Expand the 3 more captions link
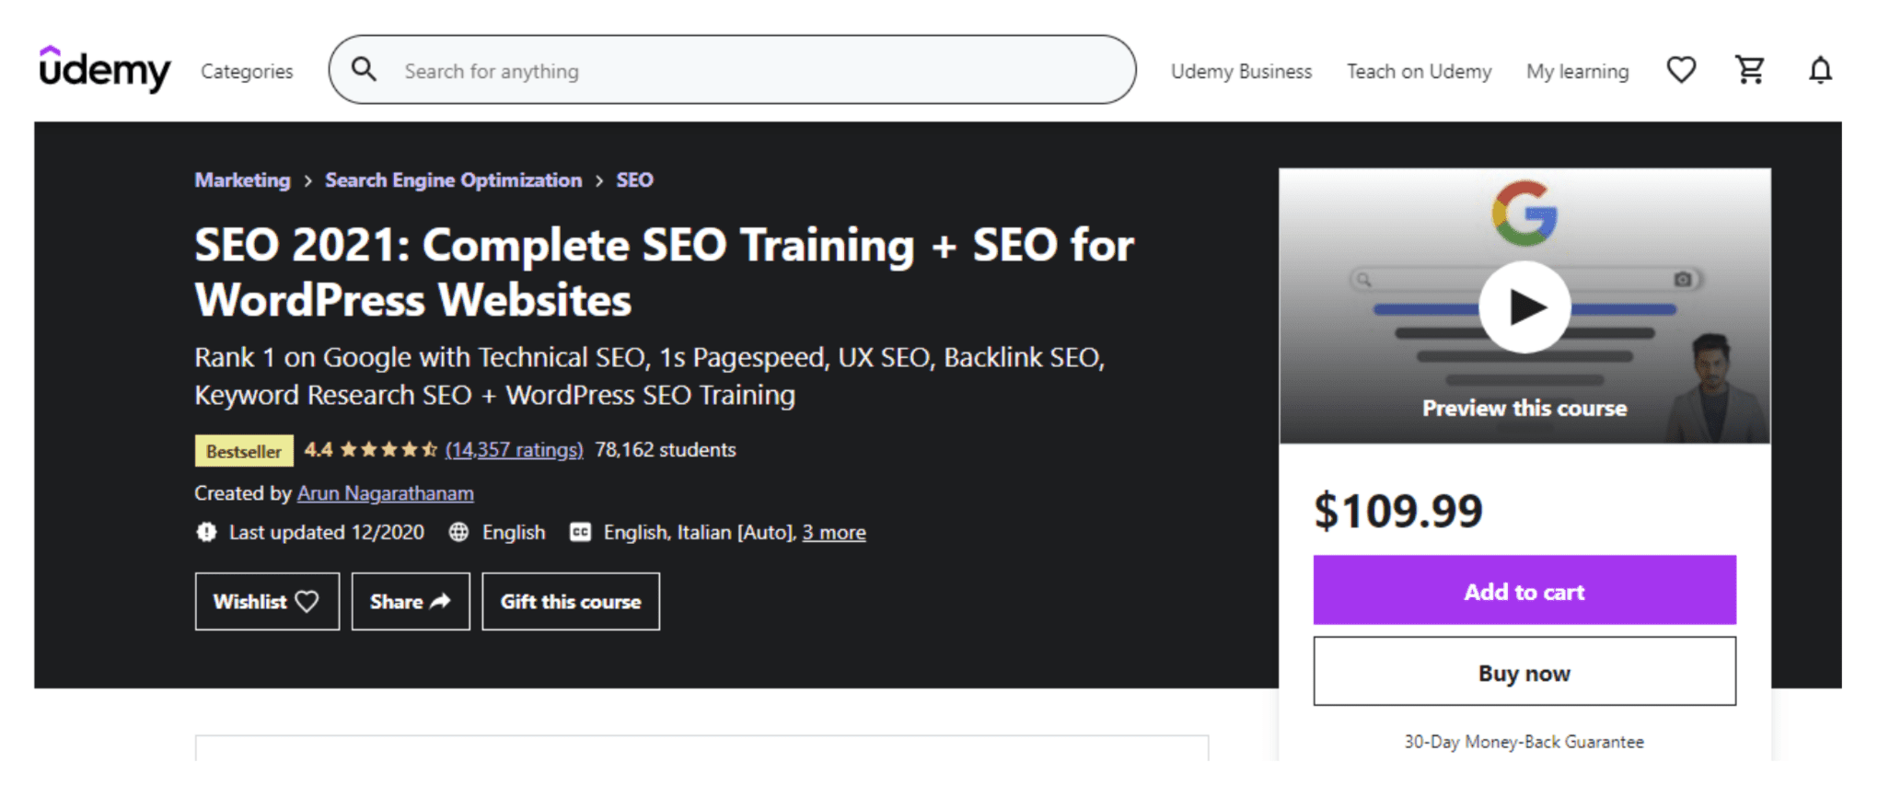The width and height of the screenshot is (1878, 797). click(834, 532)
